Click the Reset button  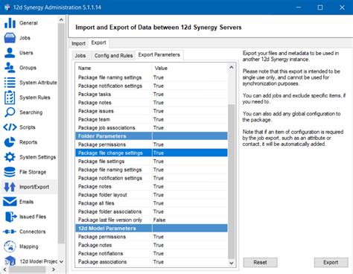(260, 262)
